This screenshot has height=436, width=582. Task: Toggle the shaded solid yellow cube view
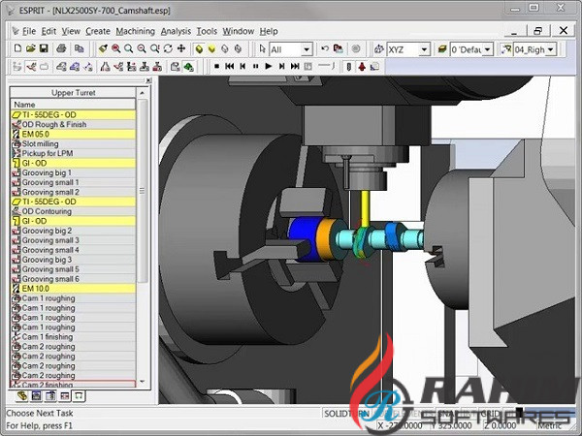click(199, 49)
